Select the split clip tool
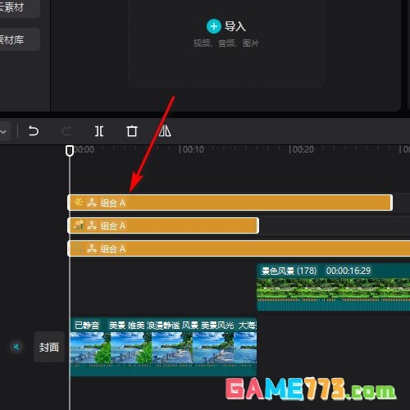The height and width of the screenshot is (410, 410). pos(99,131)
